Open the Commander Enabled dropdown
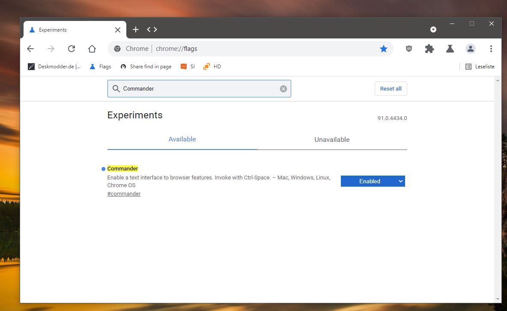Screen dimensions: 507x311 point(373,181)
